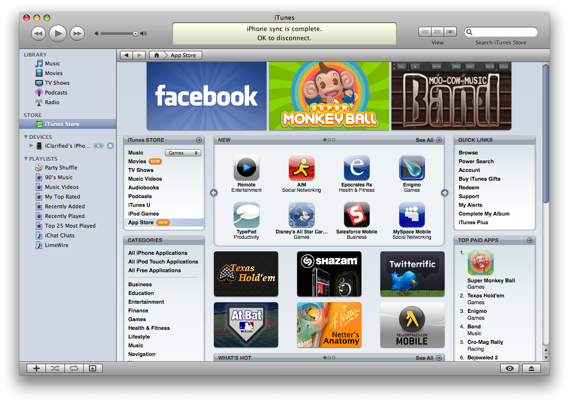Toggle the iTunes DJ eye button

509,368
